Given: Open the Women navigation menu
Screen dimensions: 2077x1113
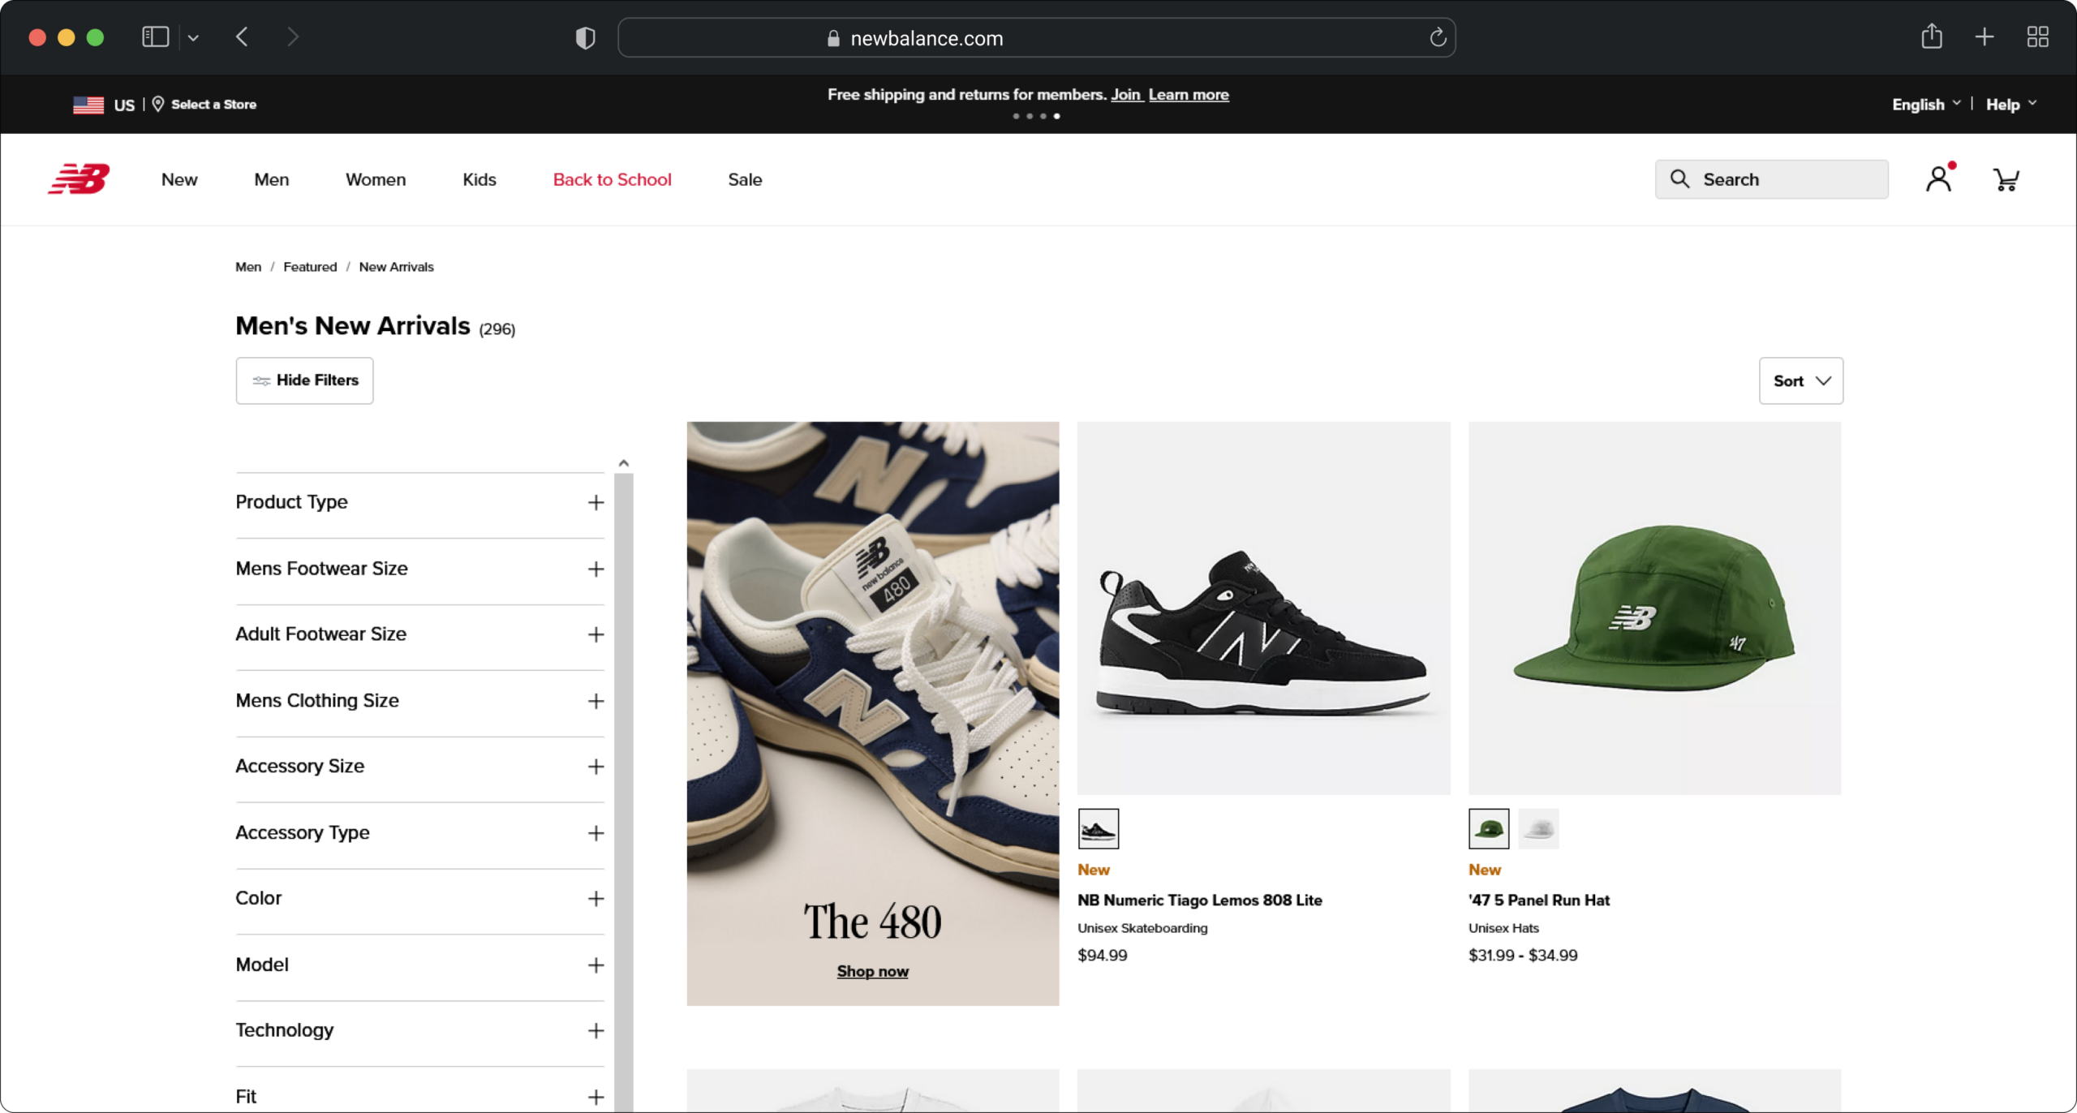Looking at the screenshot, I should (x=375, y=179).
